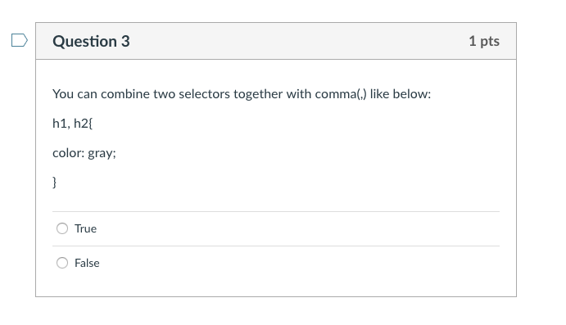Click the word "pts" in the header
Image resolution: width=566 pixels, height=325 pixels.
pos(490,42)
